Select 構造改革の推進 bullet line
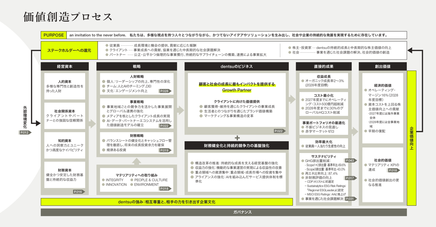The width and height of the screenshot is (436, 227). point(234,163)
